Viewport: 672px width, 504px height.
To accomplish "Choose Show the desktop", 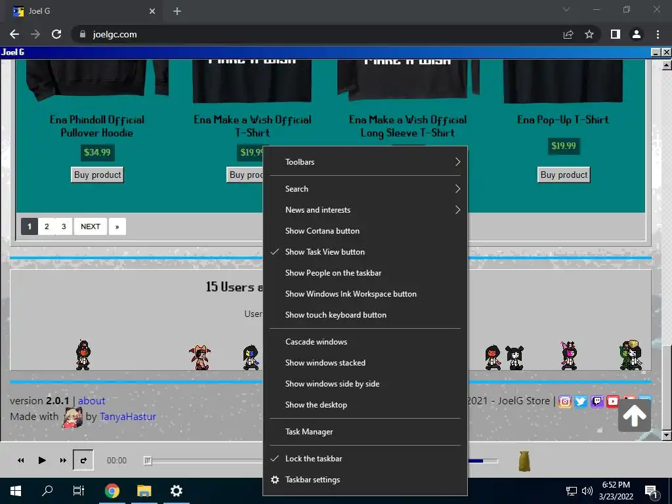I will (365, 405).
